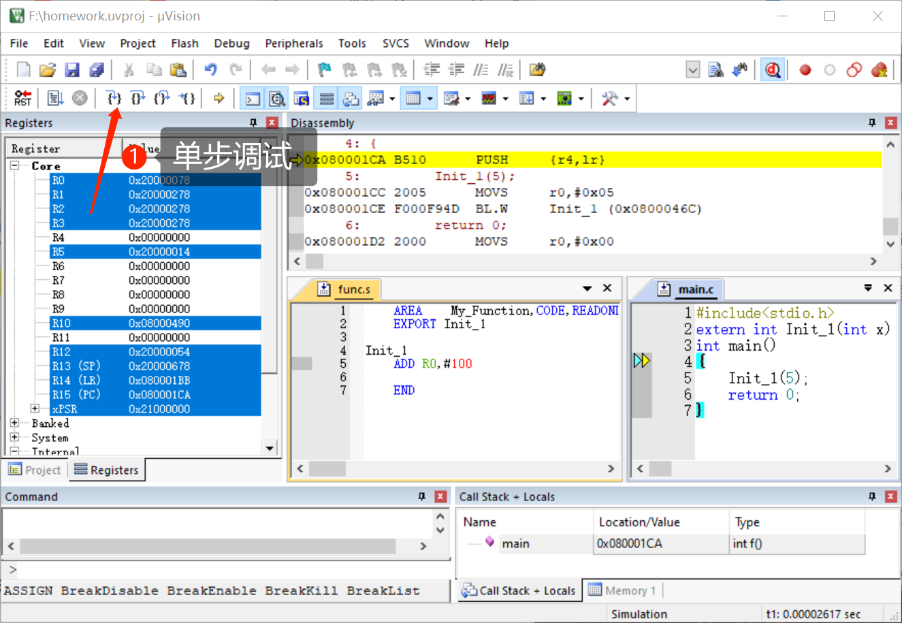Toggle enable/disable breakpoint hollow circle
This screenshot has width=902, height=623.
click(830, 69)
